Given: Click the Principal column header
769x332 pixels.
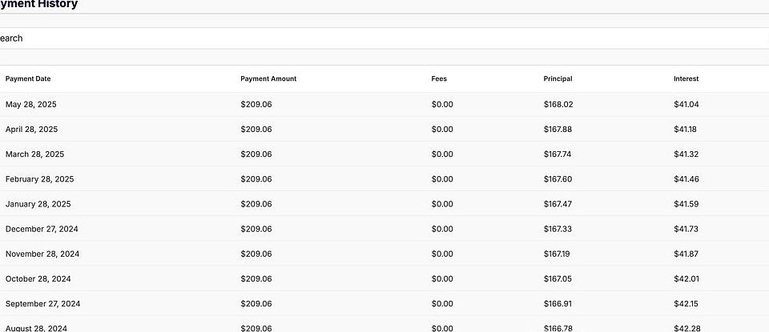Looking at the screenshot, I should coord(558,78).
